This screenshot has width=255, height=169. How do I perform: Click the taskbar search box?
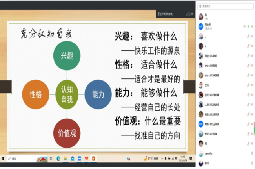tap(20, 159)
